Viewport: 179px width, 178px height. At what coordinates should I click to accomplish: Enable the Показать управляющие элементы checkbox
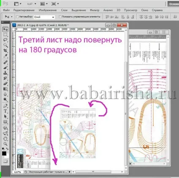point(60,16)
